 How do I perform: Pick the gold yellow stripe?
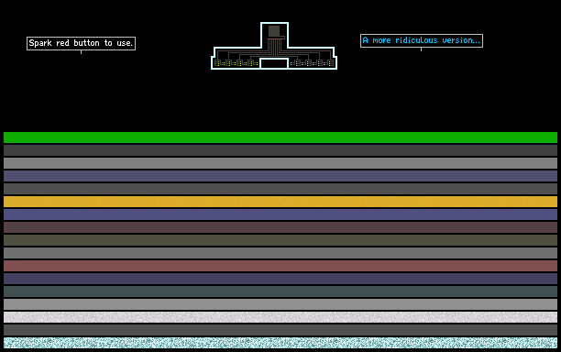(280, 202)
